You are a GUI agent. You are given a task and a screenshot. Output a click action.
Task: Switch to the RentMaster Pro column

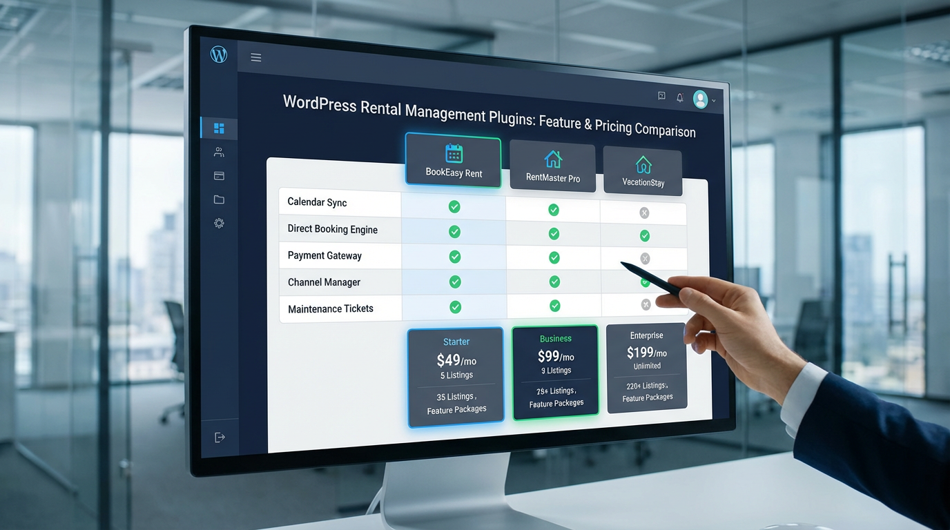[x=552, y=166]
